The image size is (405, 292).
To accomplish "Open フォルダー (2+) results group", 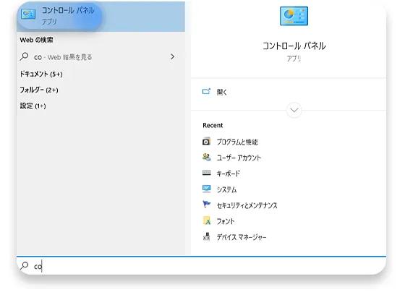I will point(39,90).
